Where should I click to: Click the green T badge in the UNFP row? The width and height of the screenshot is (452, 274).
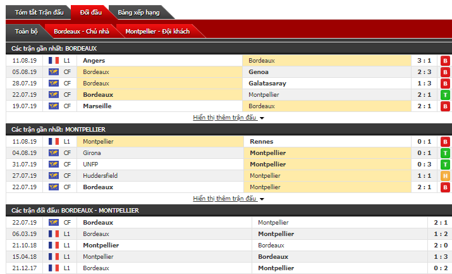[445, 165]
